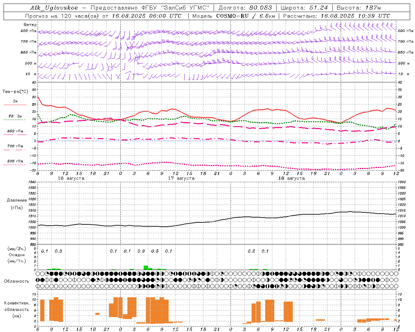Select the text ФГБУ "ЗапСиб УГМС"
The width and height of the screenshot is (415, 332).
[175, 8]
